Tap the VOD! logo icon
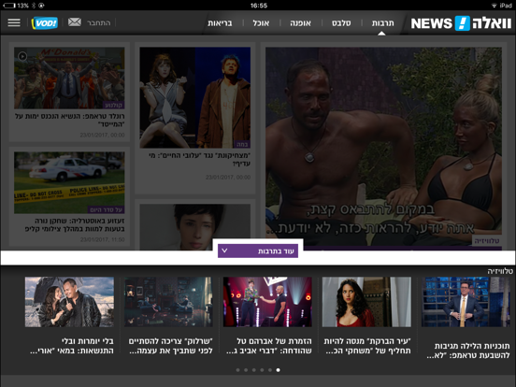This screenshot has width=516, height=387. [45, 23]
